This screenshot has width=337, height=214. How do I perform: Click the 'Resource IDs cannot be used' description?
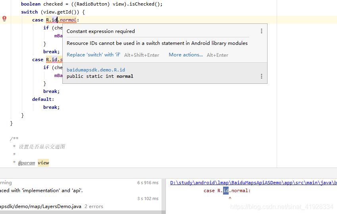pyautogui.click(x=157, y=43)
